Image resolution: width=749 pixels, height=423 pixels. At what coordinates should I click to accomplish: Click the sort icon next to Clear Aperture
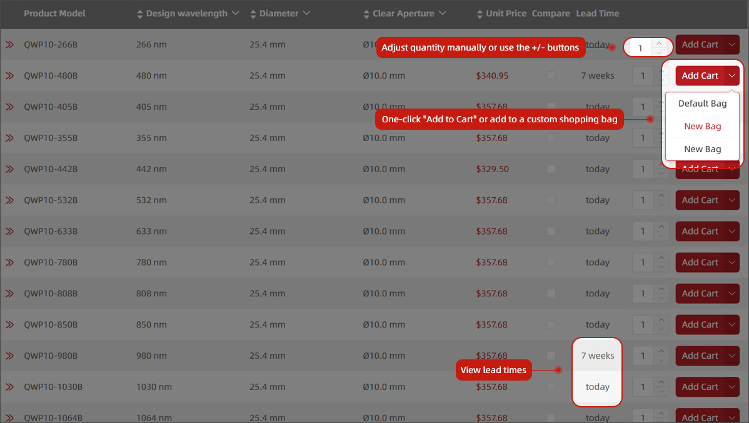tap(366, 14)
